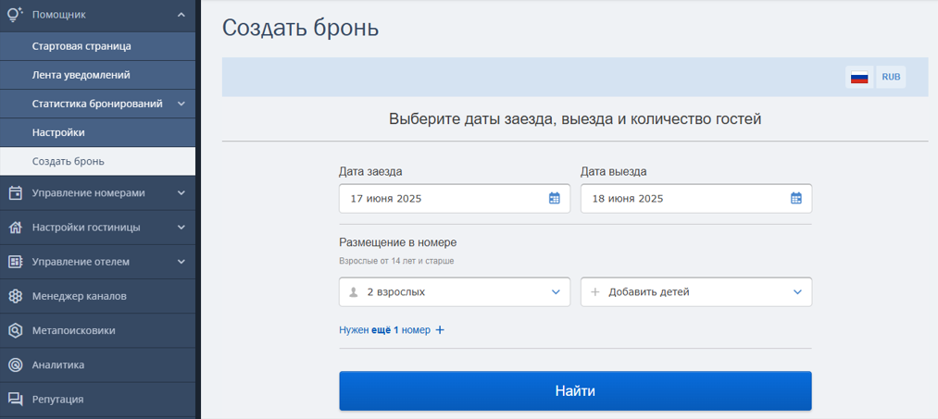Open the 2 взрослых dropdown
The height and width of the screenshot is (419, 938).
tap(455, 291)
